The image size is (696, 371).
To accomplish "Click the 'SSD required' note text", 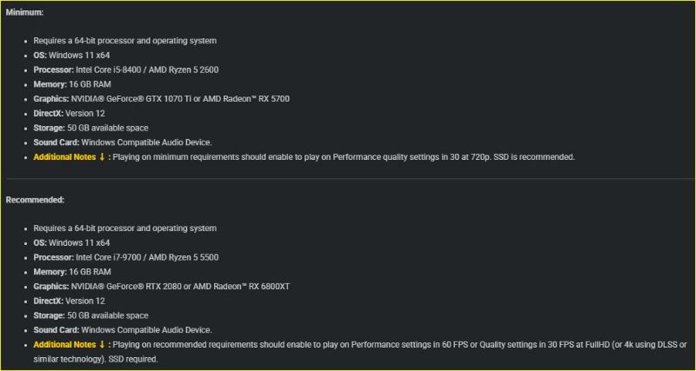I will pyautogui.click(x=134, y=358).
